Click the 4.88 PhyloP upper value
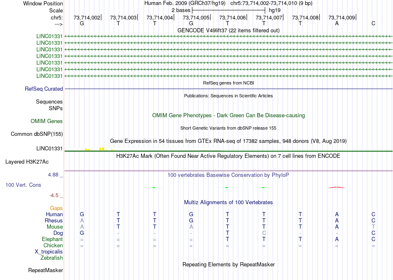Screen dimensions: 393x280 pos(53,175)
